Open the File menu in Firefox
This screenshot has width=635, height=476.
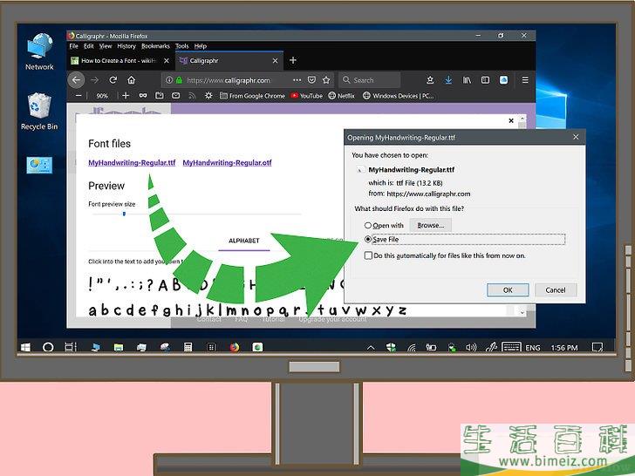pyautogui.click(x=73, y=46)
